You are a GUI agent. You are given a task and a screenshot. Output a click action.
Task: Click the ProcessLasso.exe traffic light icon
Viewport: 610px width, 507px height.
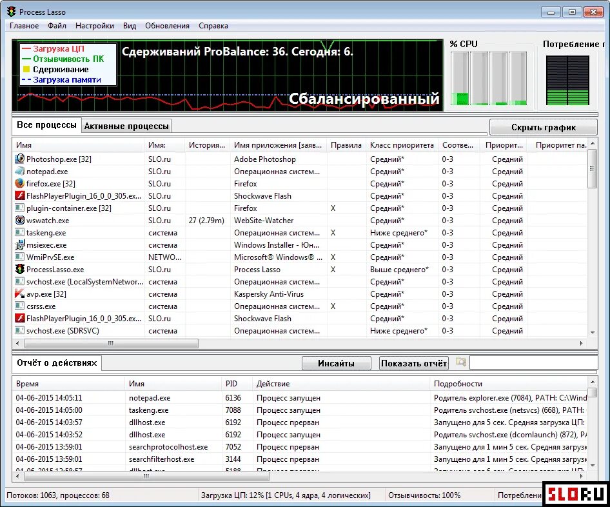pos(19,269)
